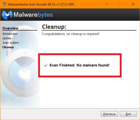Image resolution: width=140 pixels, height=120 pixels.
Task: Select the Update step in sidebar
Action: tap(7, 38)
